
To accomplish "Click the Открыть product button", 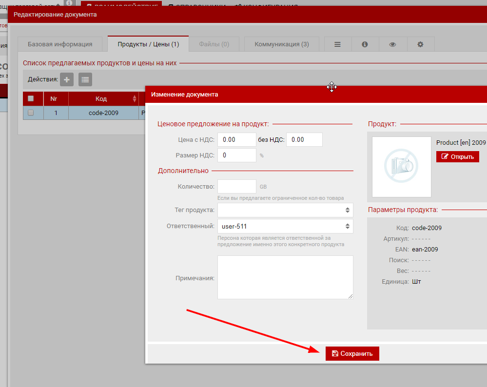I will coord(458,156).
